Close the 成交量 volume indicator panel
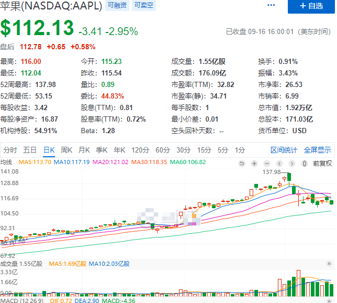Image resolution: width=337 pixels, height=303 pixels. 329,264
